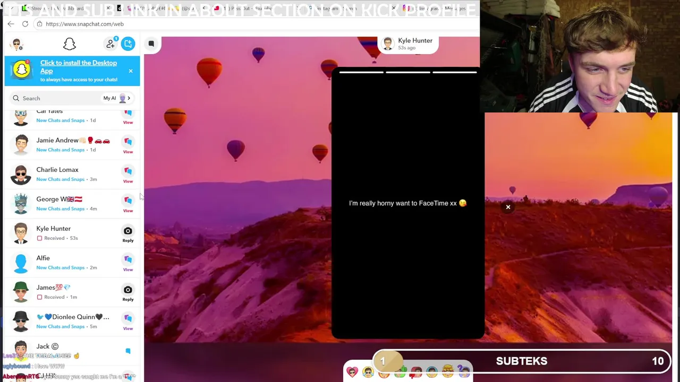Open My AI chat

click(117, 98)
